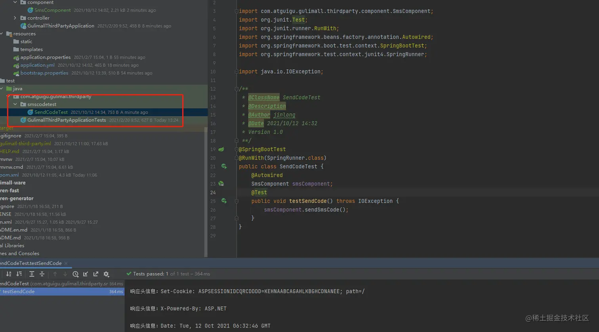The height and width of the screenshot is (332, 599).
Task: Click the SendCodeTest class icon in tree
Action: [31, 112]
